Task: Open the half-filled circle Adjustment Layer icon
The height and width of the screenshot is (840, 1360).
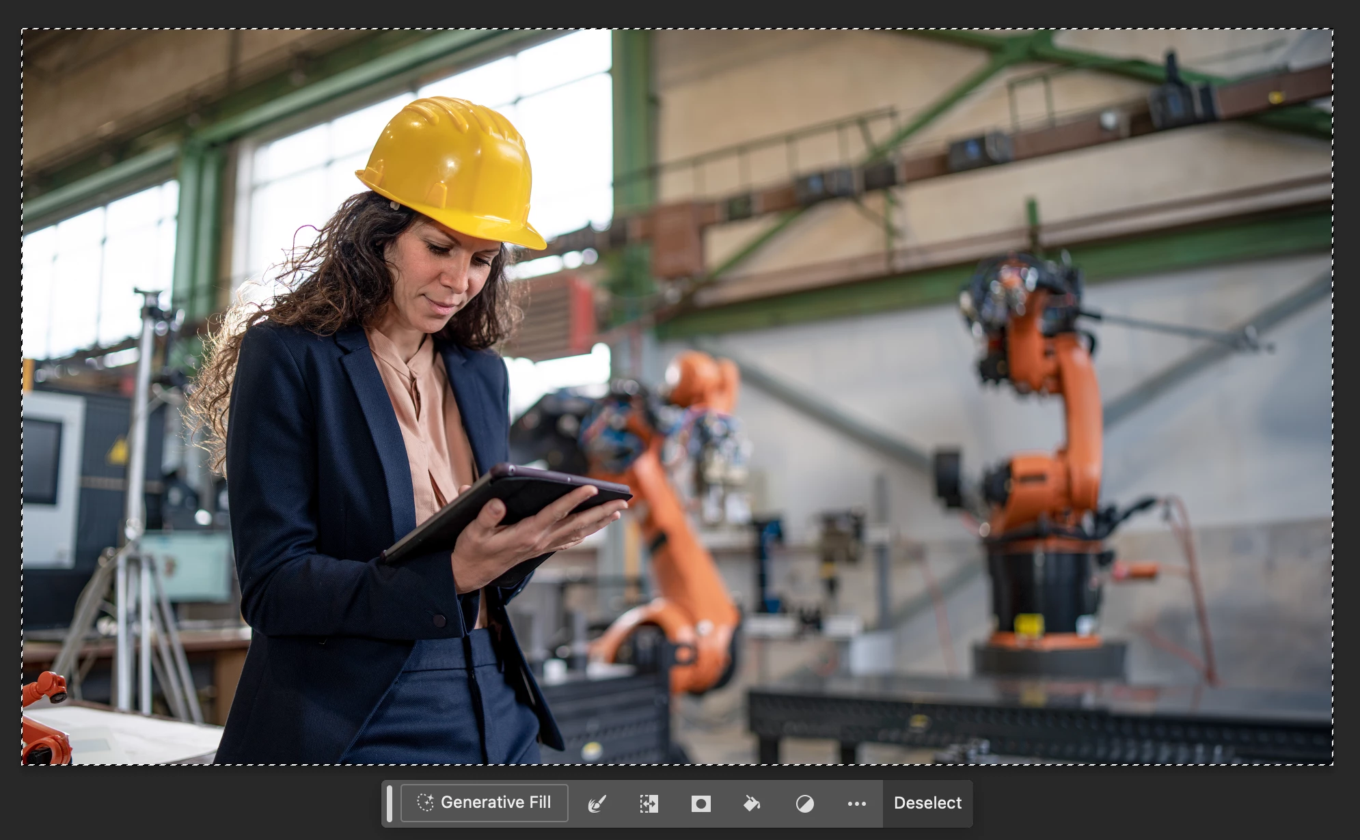Action: click(804, 804)
